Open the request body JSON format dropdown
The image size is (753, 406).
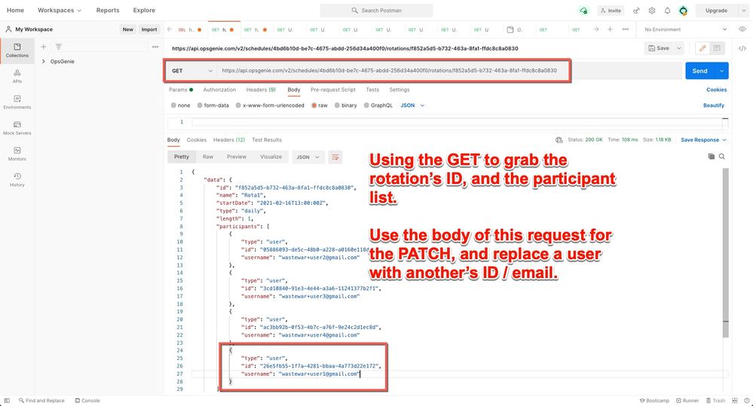click(412, 105)
